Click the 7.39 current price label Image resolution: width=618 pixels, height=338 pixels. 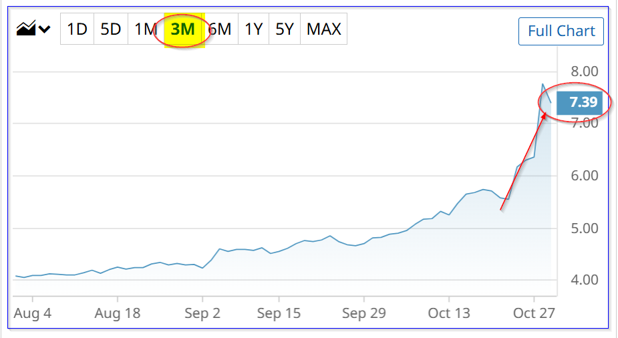[x=581, y=103]
